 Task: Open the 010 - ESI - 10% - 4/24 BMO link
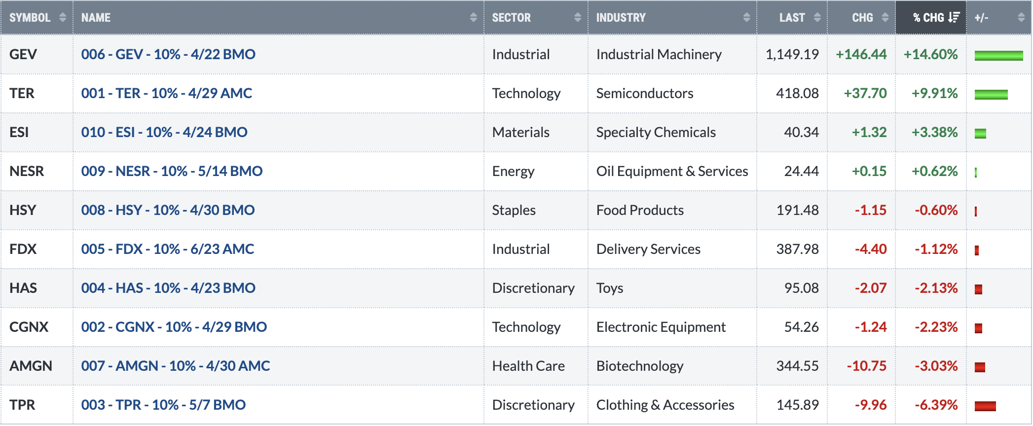[x=164, y=132]
